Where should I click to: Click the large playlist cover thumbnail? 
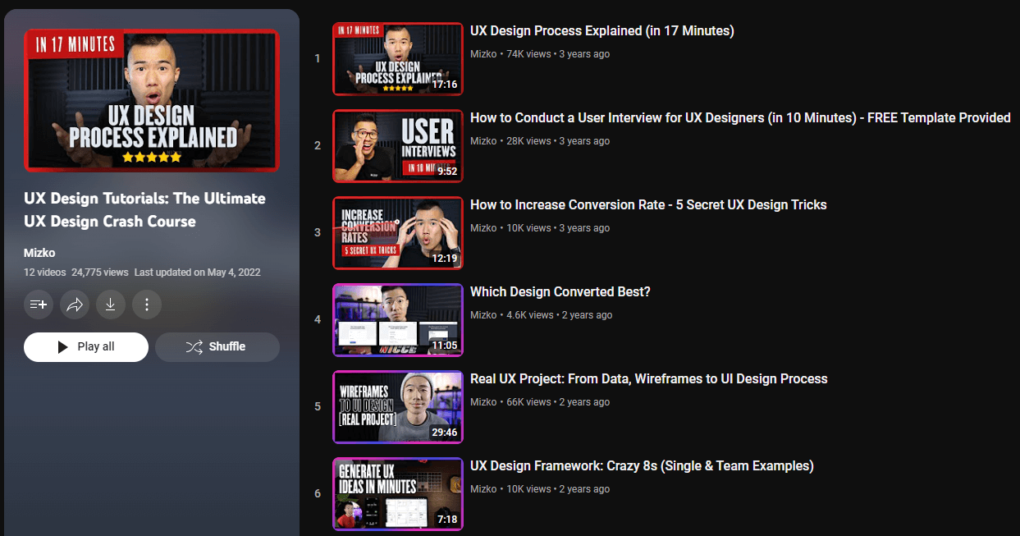(x=152, y=100)
